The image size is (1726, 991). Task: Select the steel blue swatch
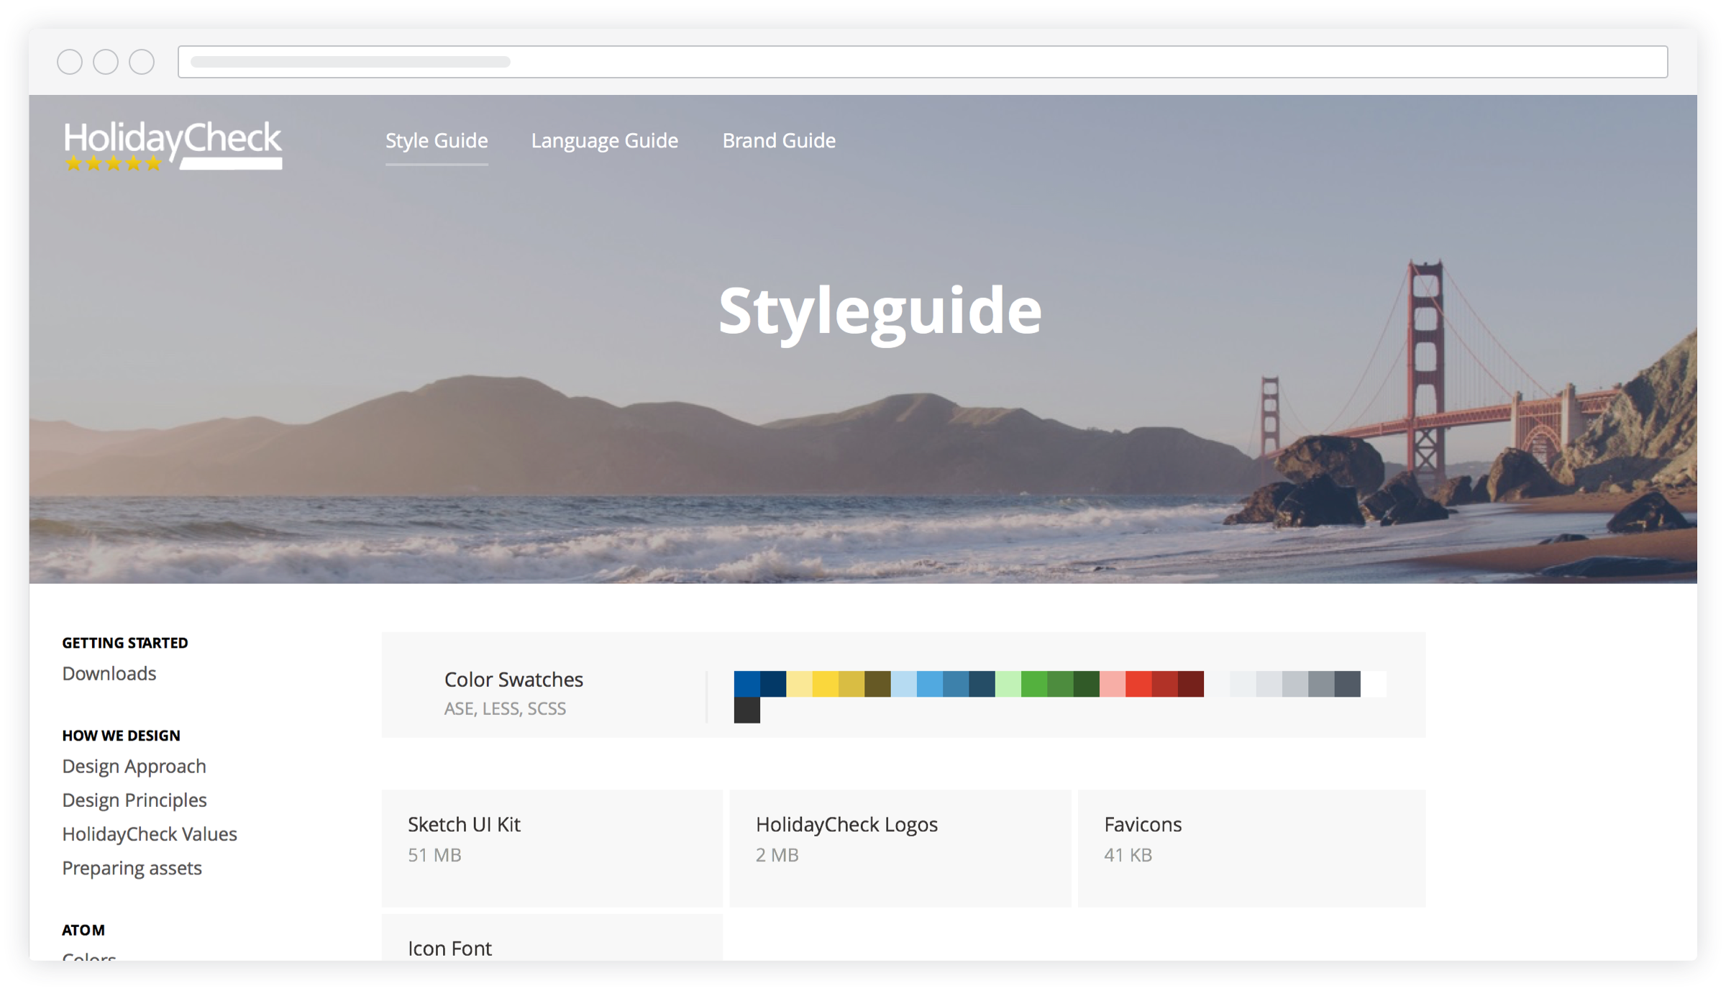click(956, 684)
